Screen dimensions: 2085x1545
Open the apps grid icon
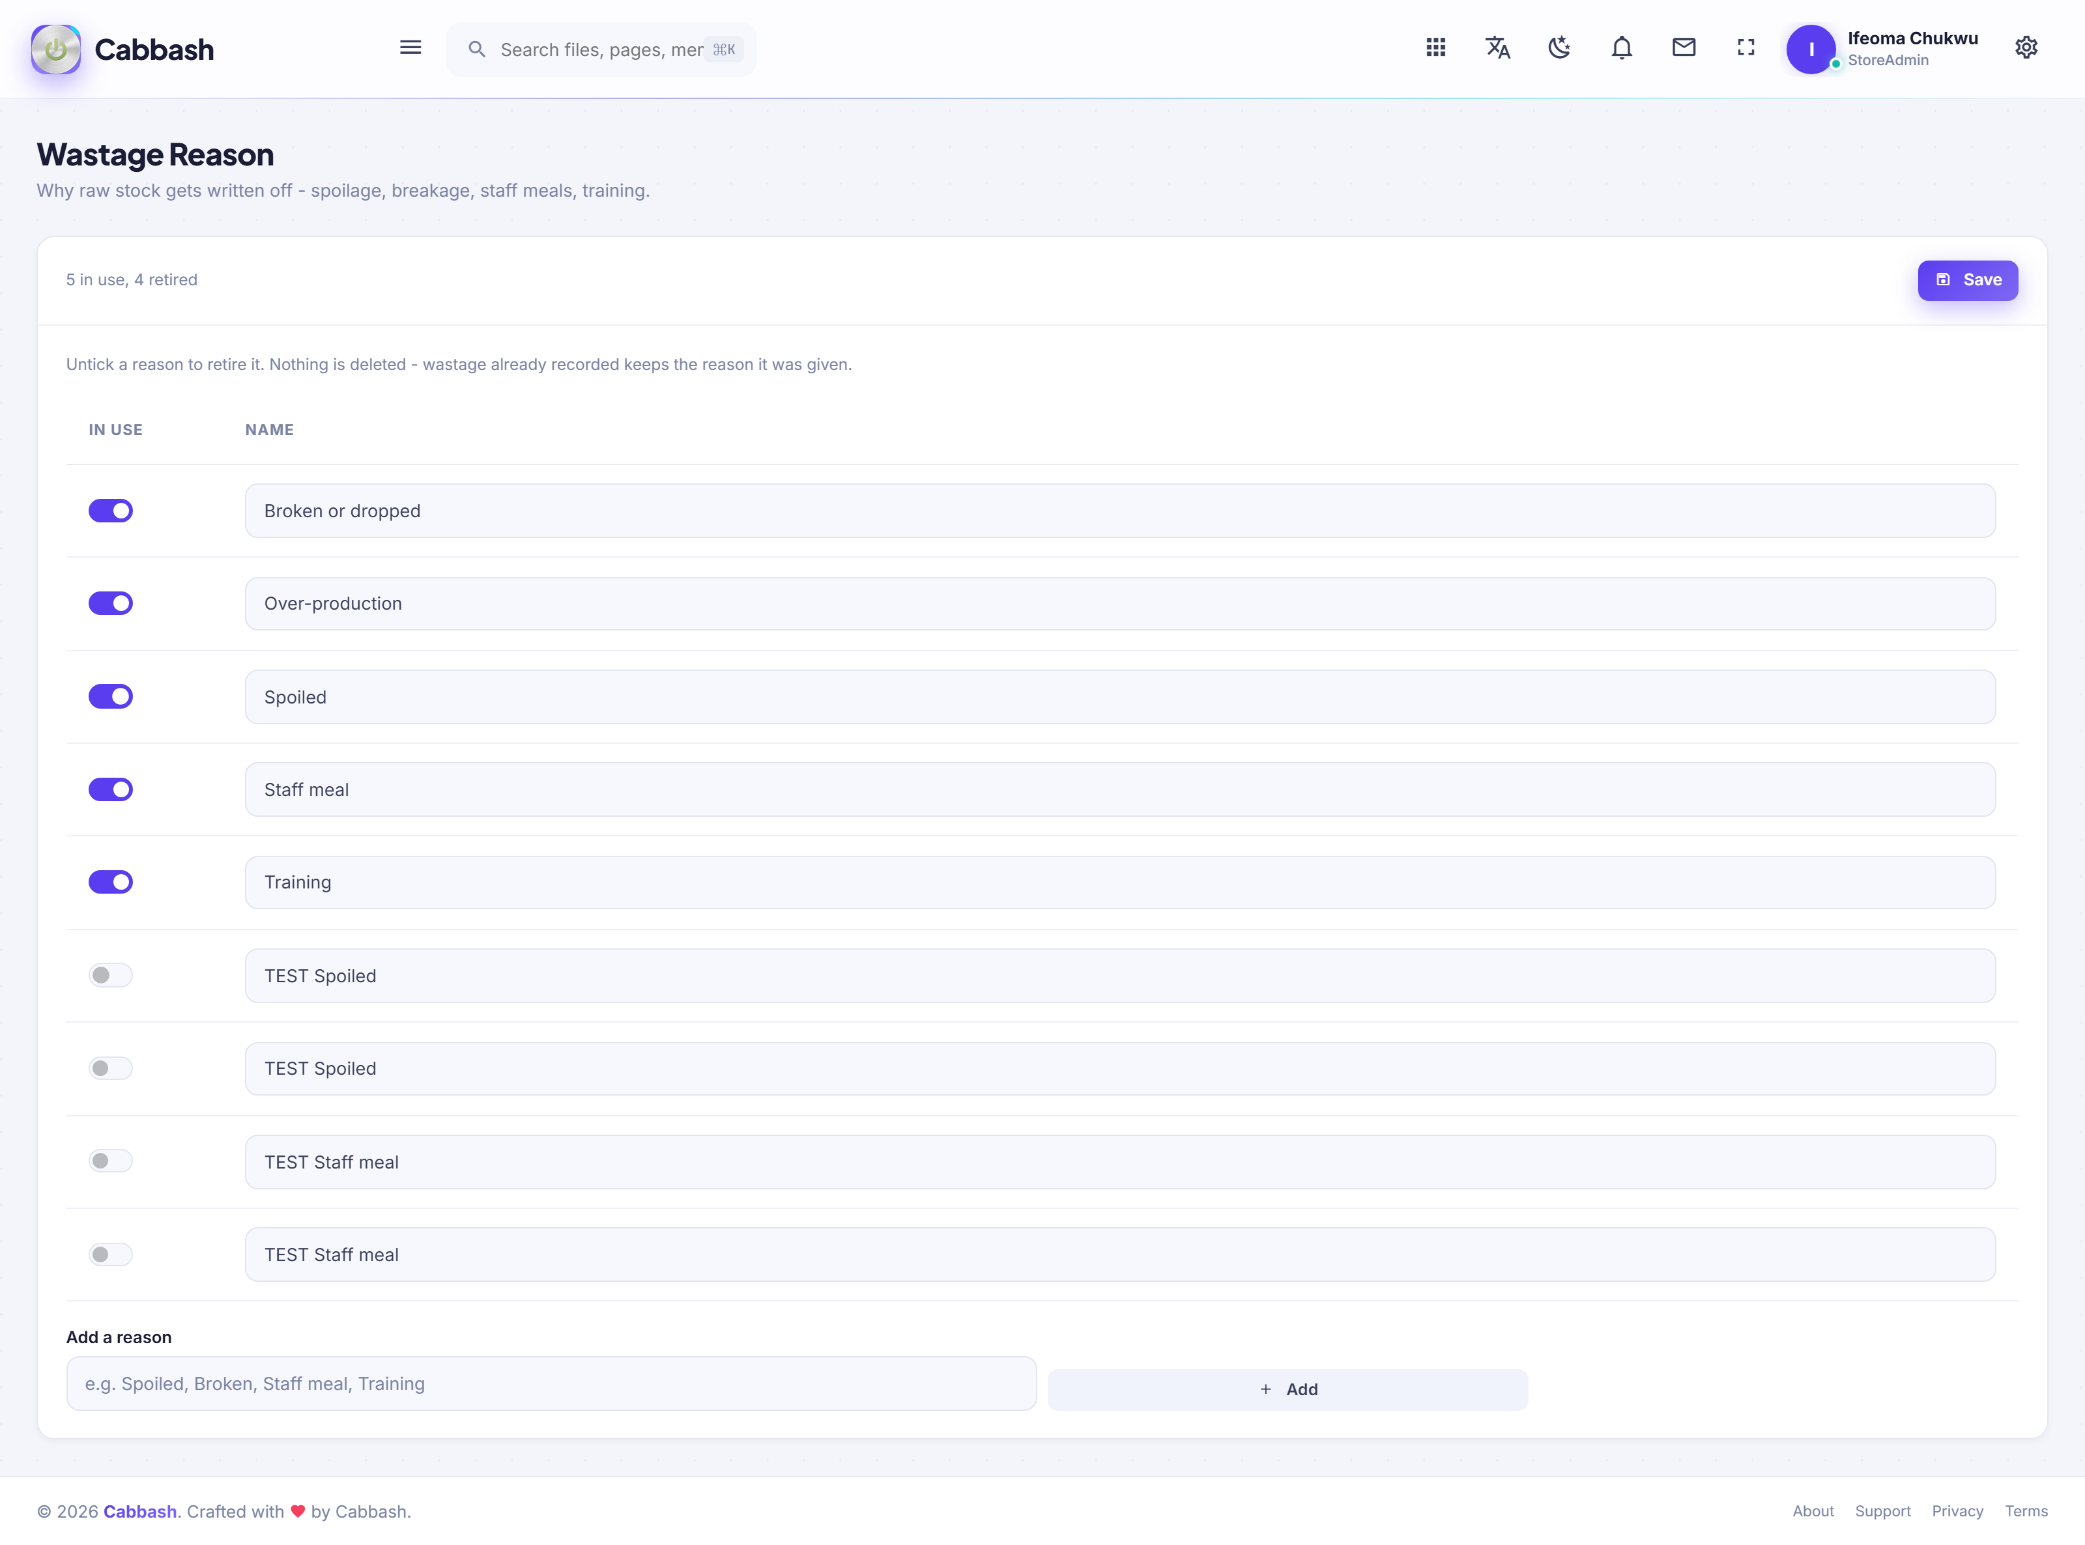coord(1436,48)
